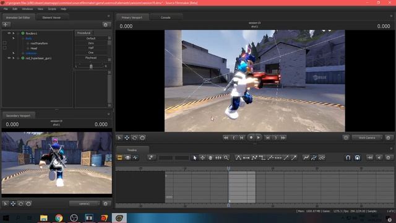Image resolution: width=396 pixels, height=223 pixels.
Task: Open the File menu
Action: (6, 9)
